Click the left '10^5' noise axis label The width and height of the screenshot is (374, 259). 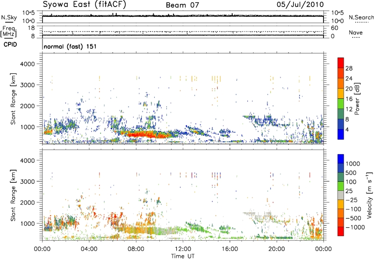click(29, 13)
